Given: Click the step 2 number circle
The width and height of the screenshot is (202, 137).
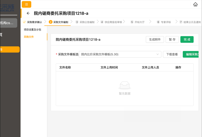Looking at the screenshot, I should tap(50, 22).
